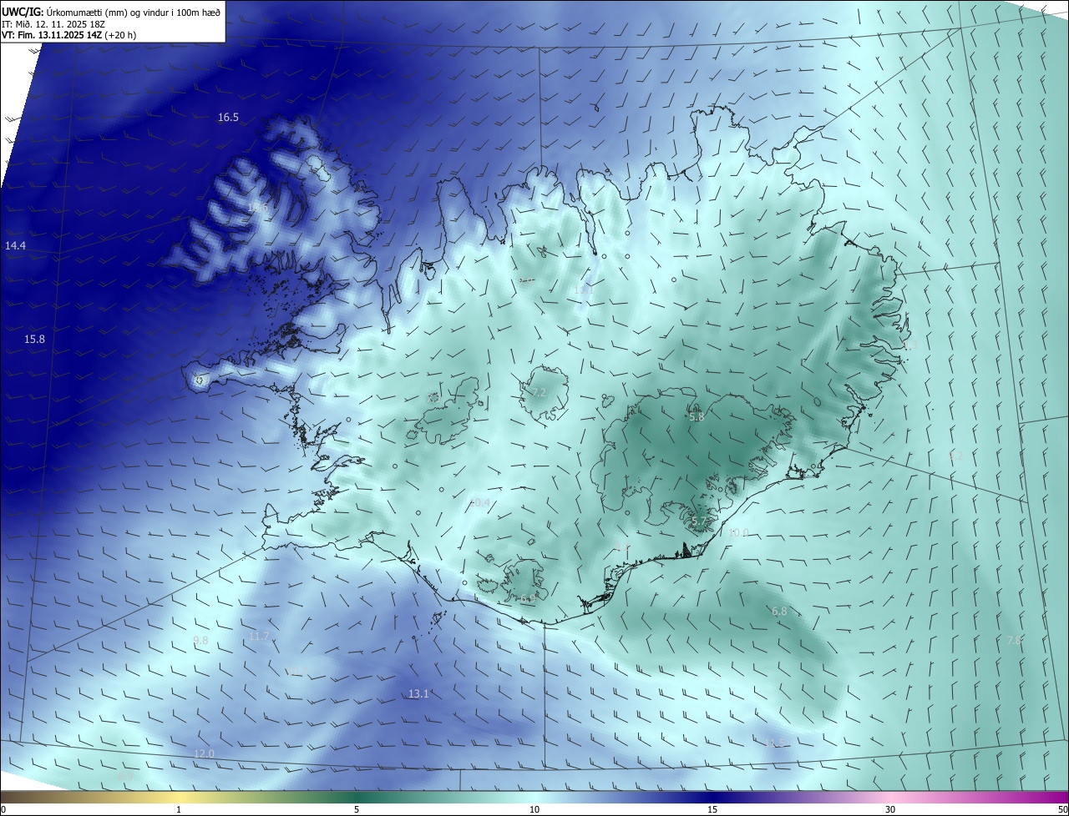This screenshot has width=1069, height=816.
Task: Click the 15.8 value label on the map
Action: [34, 340]
